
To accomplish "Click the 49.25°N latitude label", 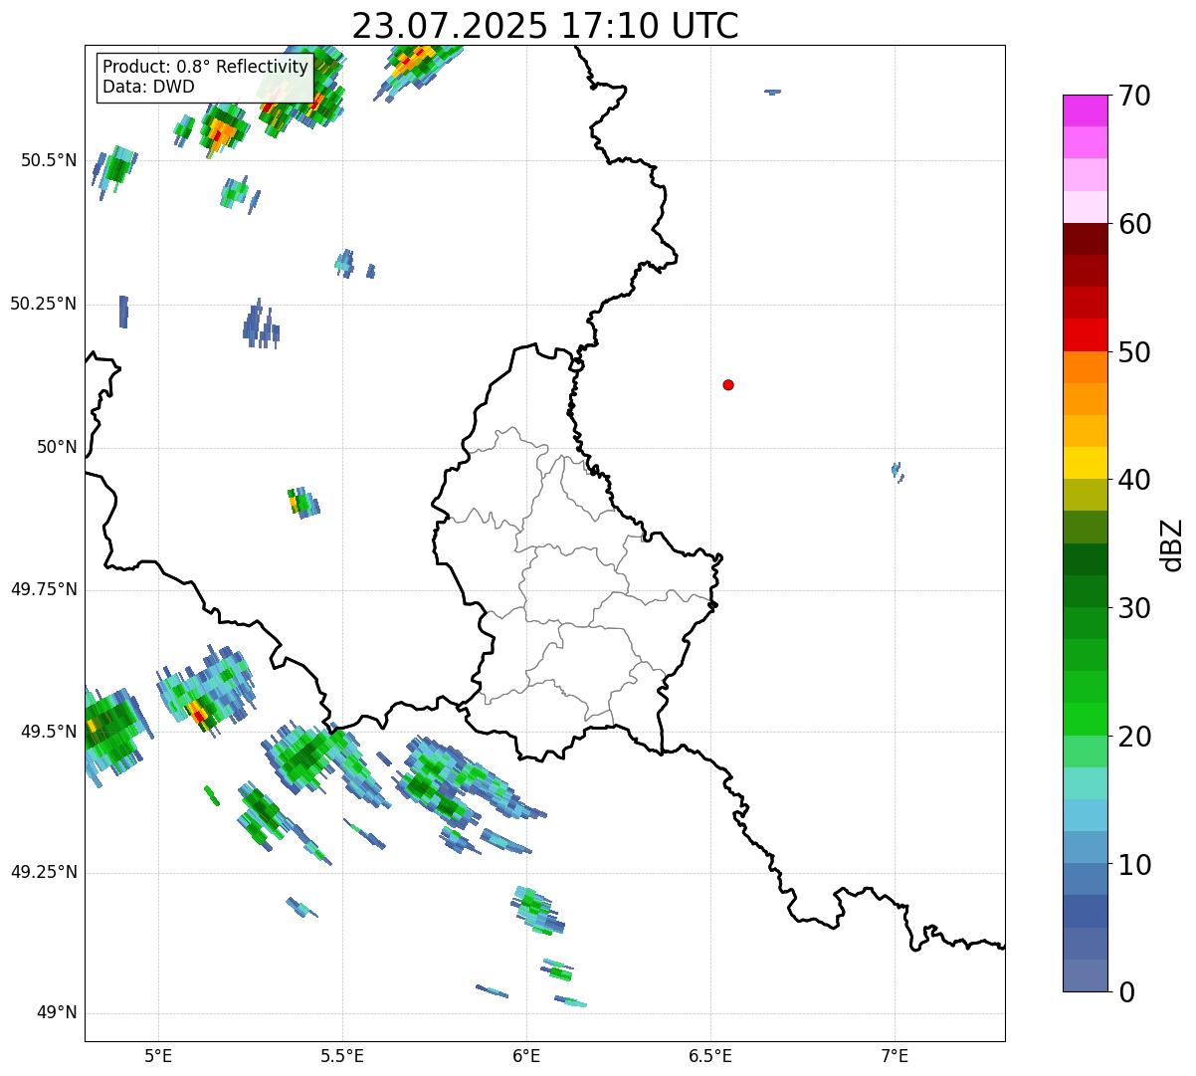I will 43,873.
